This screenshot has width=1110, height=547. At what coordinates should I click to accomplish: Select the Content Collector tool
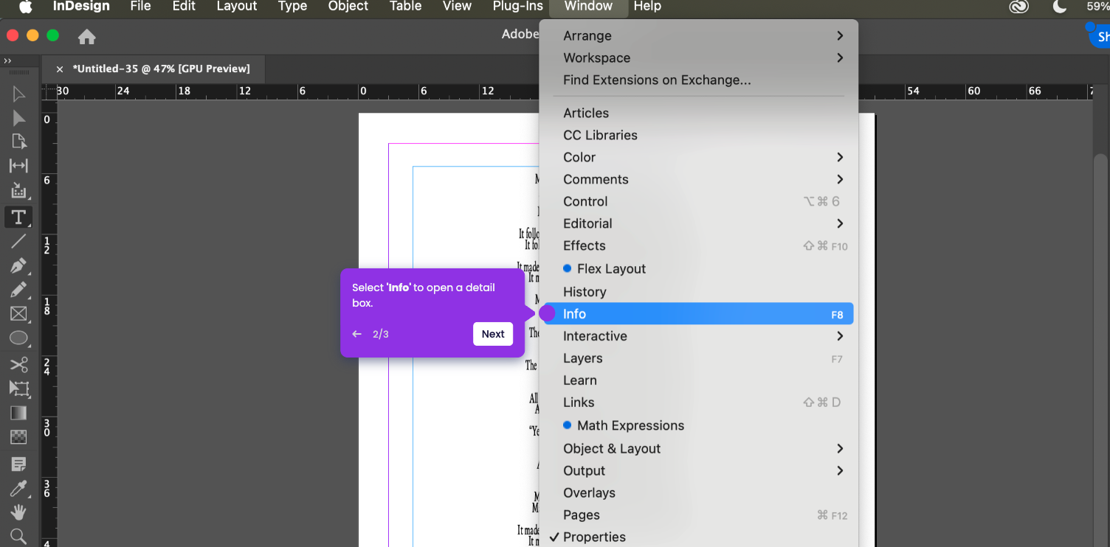pos(18,190)
